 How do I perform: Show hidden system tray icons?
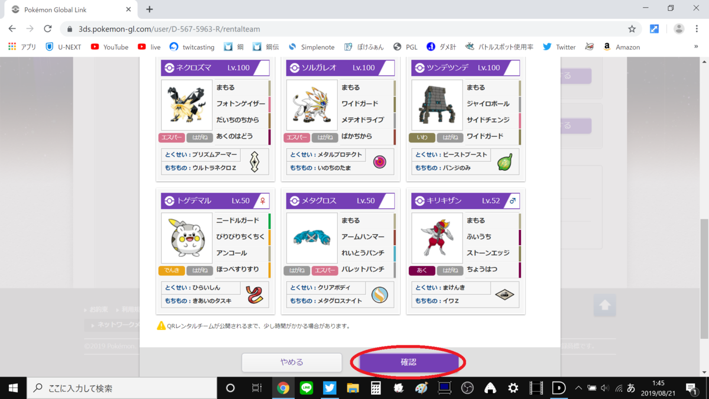click(578, 388)
